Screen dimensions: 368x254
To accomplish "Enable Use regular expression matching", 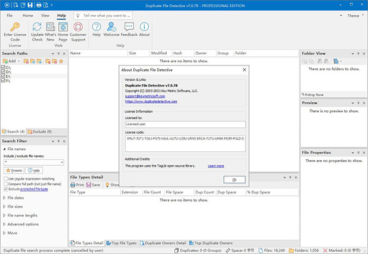I will point(5,178).
